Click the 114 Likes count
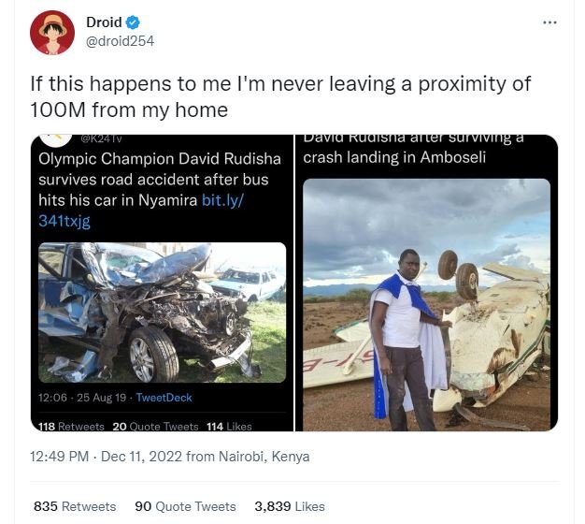The height and width of the screenshot is (524, 585). [x=228, y=426]
